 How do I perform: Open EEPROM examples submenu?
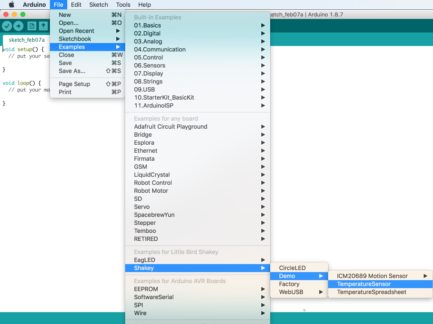coord(198,289)
